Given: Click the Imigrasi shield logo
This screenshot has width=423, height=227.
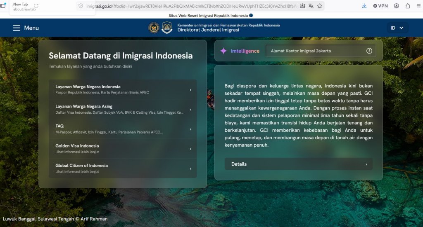Looking at the screenshot, I should (167, 28).
